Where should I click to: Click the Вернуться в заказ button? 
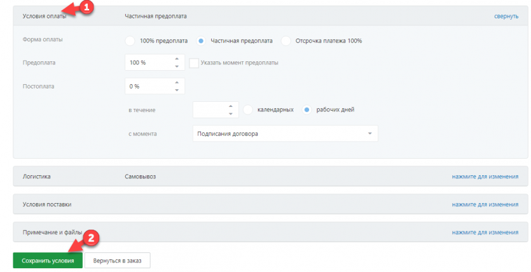(x=117, y=260)
